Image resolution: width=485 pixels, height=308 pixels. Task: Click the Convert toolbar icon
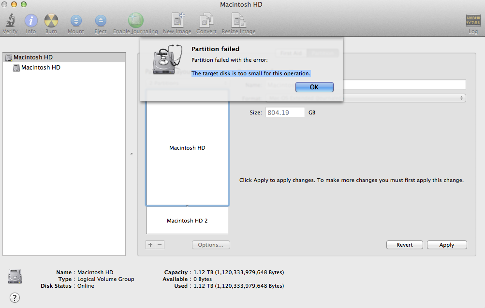tap(206, 20)
